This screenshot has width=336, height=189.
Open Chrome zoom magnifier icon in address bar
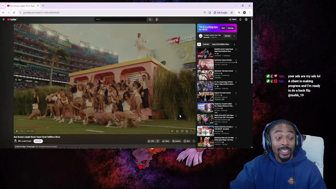click(x=205, y=13)
